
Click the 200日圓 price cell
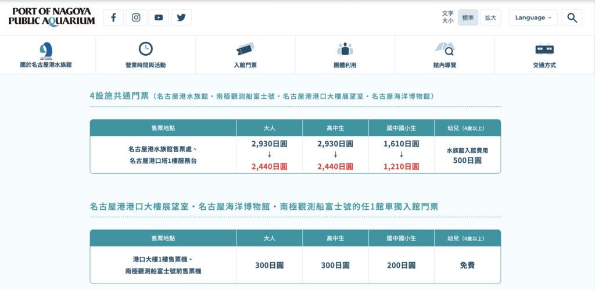(x=401, y=266)
